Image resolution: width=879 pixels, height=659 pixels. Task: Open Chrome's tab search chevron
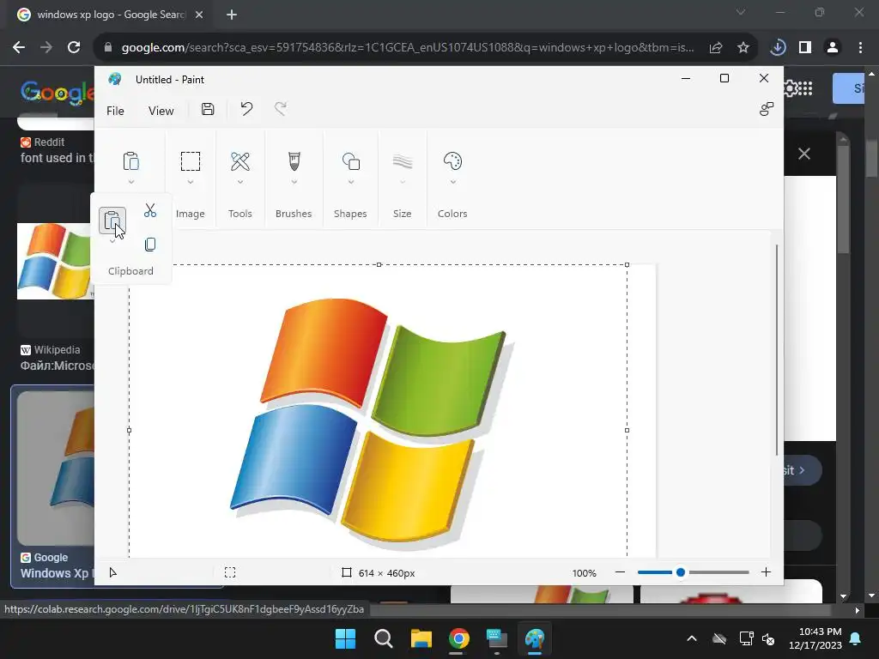pyautogui.click(x=741, y=12)
